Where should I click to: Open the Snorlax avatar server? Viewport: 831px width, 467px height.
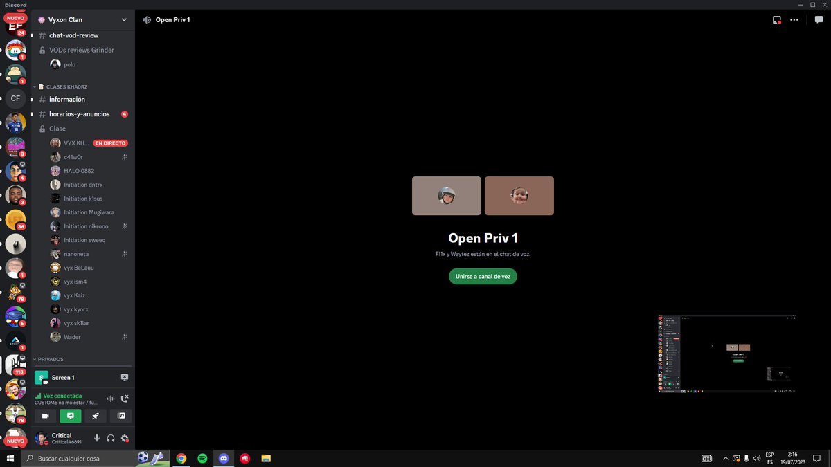15,74
